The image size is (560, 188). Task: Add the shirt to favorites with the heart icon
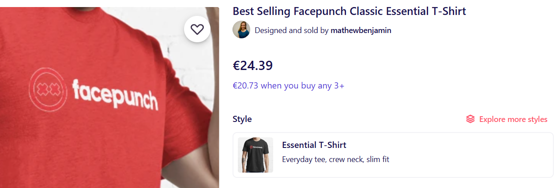tap(197, 29)
